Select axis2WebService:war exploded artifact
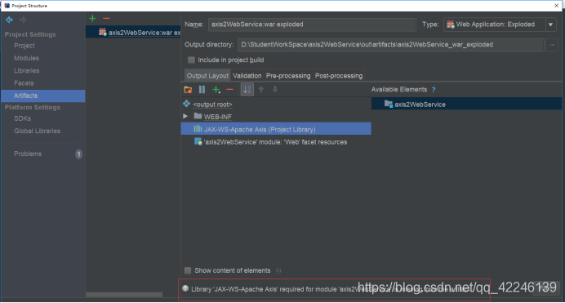Image resolution: width=565 pixels, height=303 pixels. pos(133,33)
